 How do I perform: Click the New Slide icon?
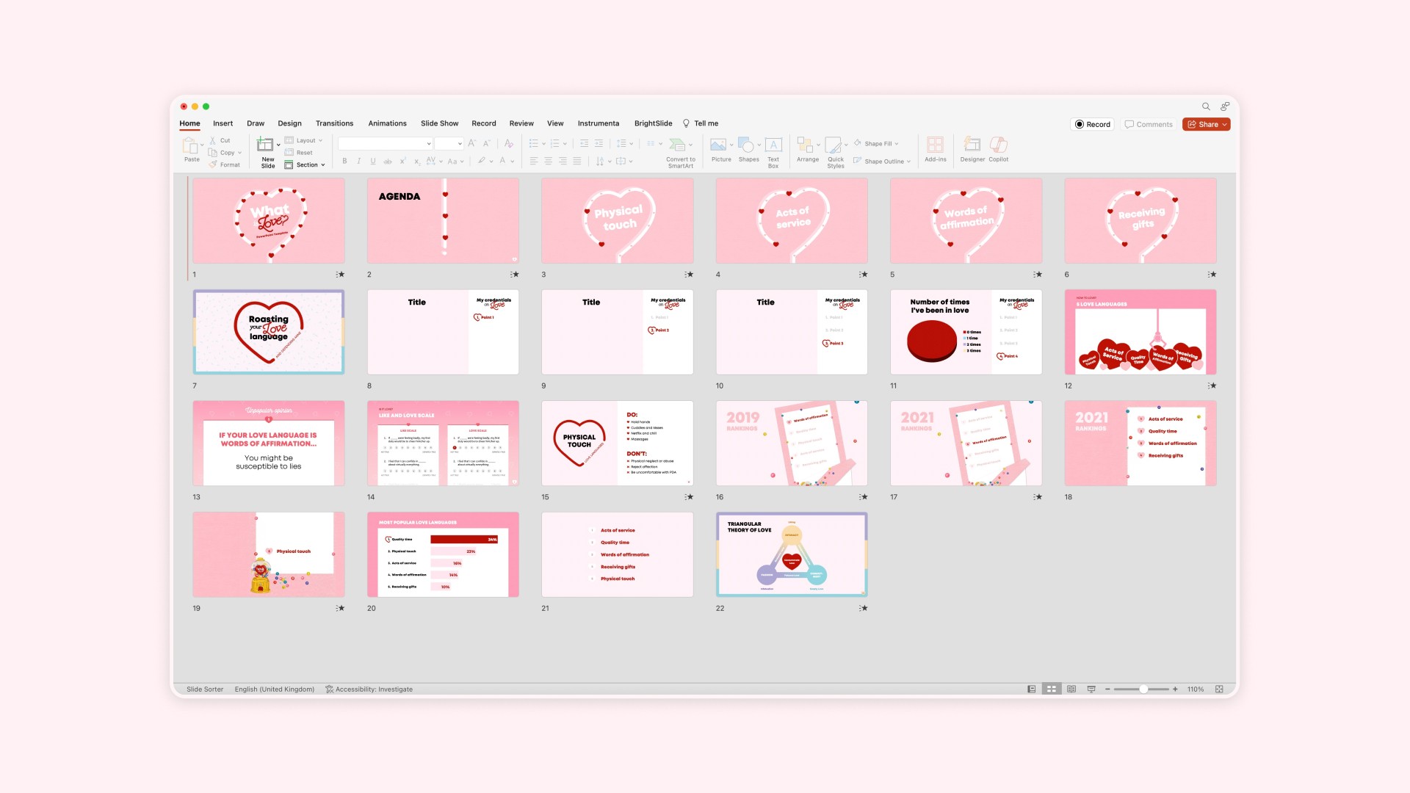(x=265, y=145)
